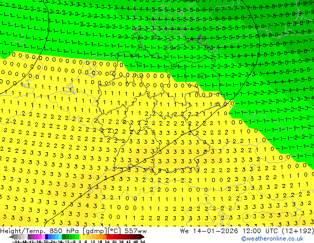Screen dimensions: 314x243
Task: Click the grey arrow tip starting the legend
Action: coord(11,237)
